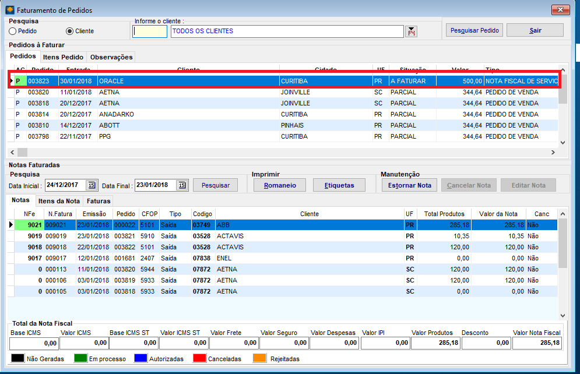Open the Data Inicial calendar picker

pos(92,185)
